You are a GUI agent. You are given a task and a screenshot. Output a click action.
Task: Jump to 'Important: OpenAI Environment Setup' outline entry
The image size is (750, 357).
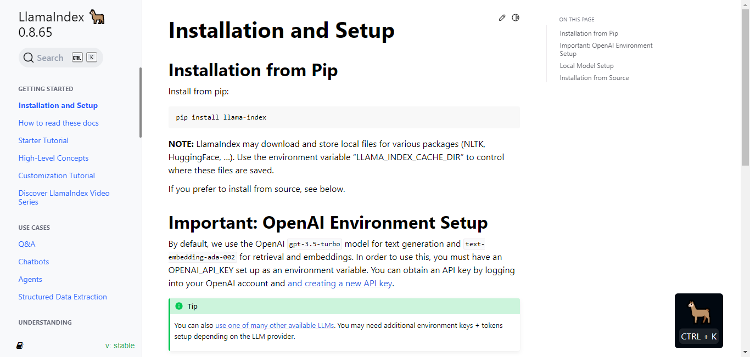(x=606, y=49)
